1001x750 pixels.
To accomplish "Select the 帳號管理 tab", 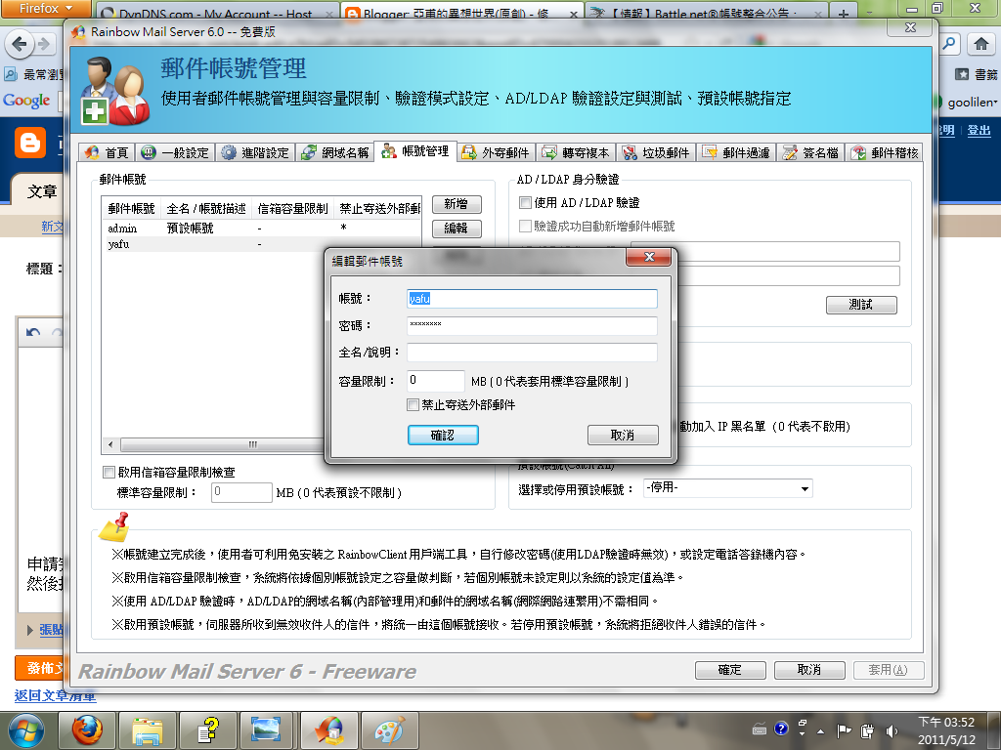I will tap(414, 151).
